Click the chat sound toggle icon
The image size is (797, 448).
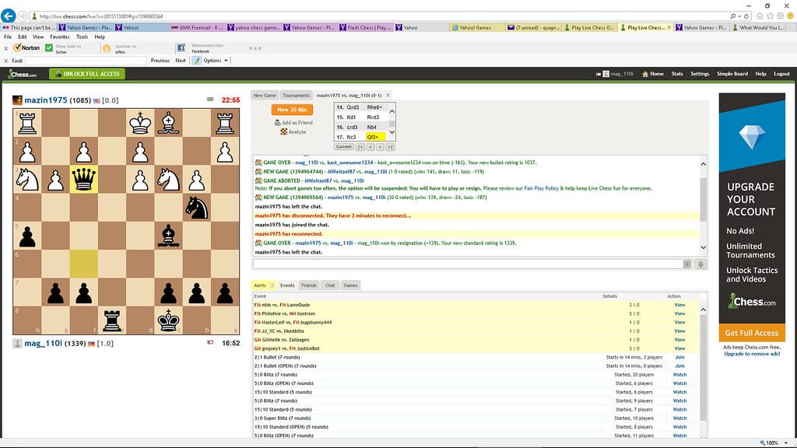click(701, 264)
